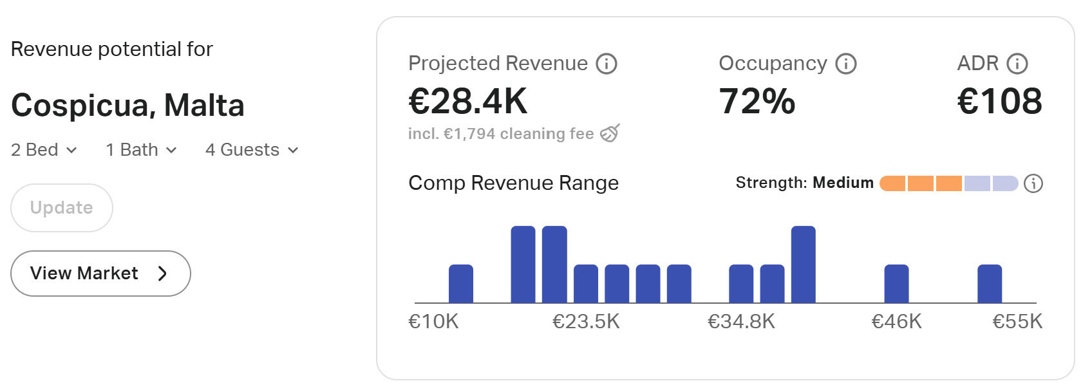Click the 72% occupancy value
Image resolution: width=1092 pixels, height=390 pixels.
(757, 101)
